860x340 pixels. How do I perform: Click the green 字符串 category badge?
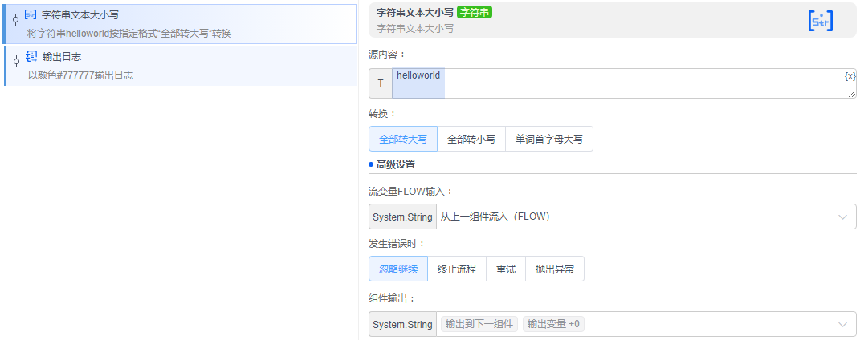(x=475, y=12)
